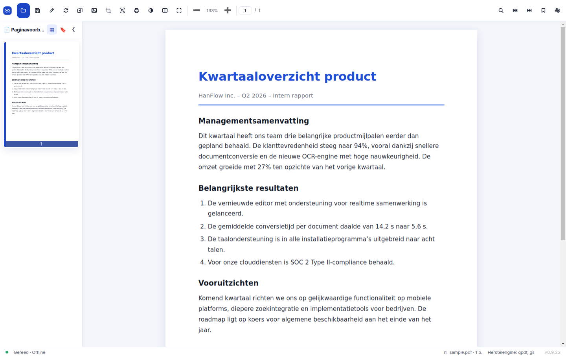
Task: Click the 133% zoom level value
Action: [x=212, y=11]
